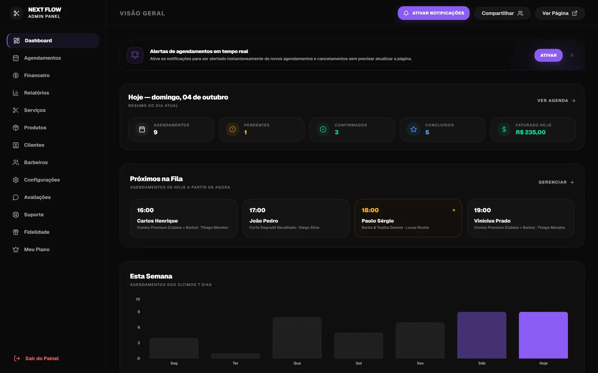Open the Suporte page

53,215
